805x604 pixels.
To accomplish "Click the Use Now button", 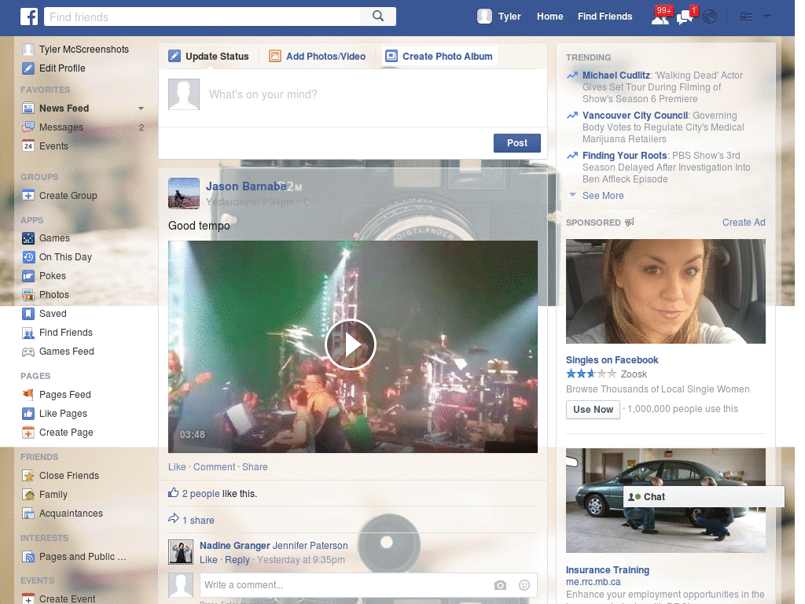I will point(593,409).
